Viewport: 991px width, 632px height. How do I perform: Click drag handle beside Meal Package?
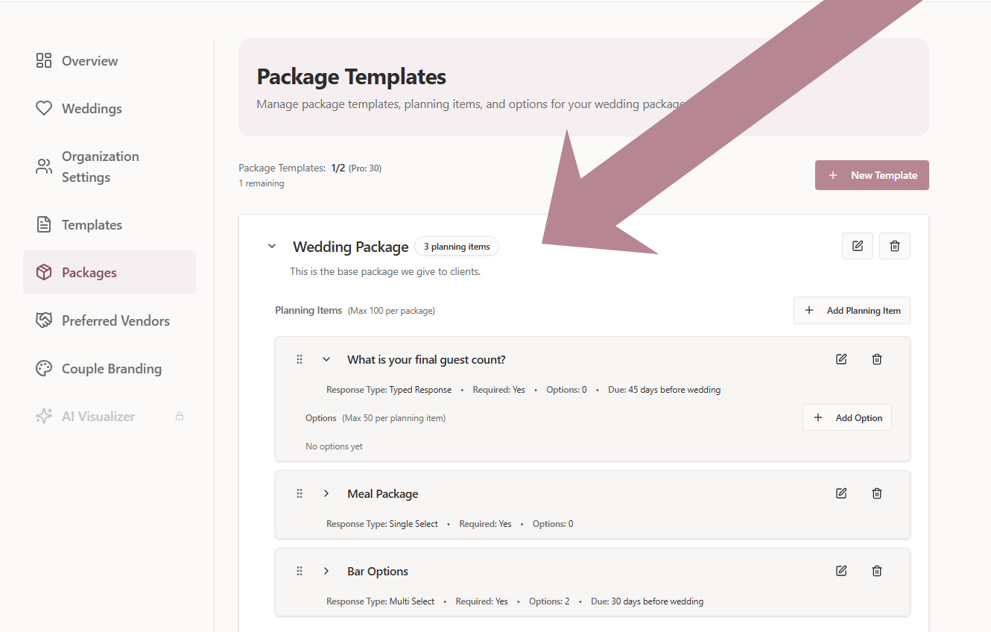pyautogui.click(x=300, y=493)
